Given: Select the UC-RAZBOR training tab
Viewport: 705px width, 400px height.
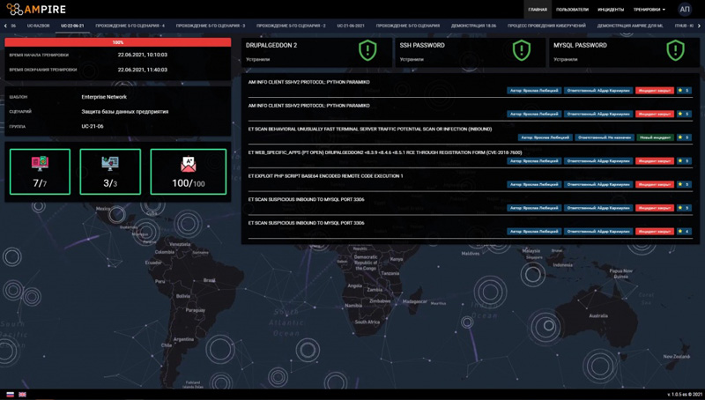Looking at the screenshot, I should [x=38, y=26].
